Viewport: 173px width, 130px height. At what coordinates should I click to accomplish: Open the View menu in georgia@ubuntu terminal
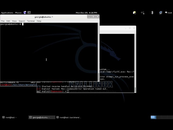click(x=14, y=21)
